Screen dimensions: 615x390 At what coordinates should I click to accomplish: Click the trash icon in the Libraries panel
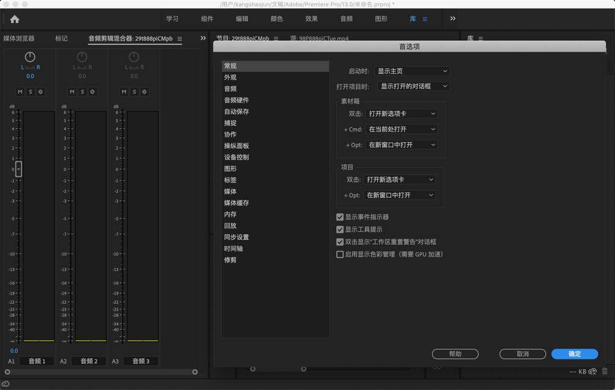click(604, 371)
